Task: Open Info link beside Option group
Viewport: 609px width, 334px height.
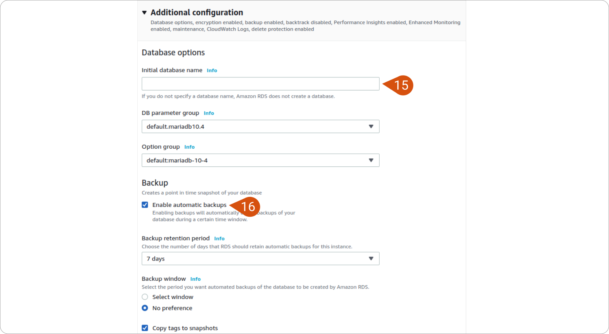Action: [189, 147]
